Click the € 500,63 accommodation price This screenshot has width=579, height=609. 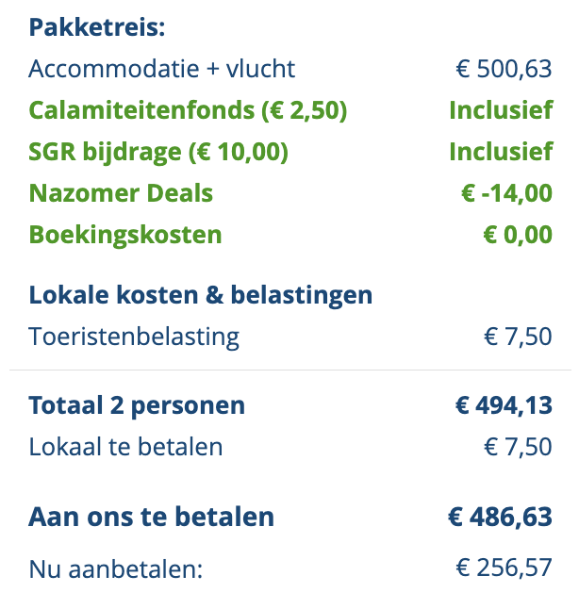tap(503, 69)
